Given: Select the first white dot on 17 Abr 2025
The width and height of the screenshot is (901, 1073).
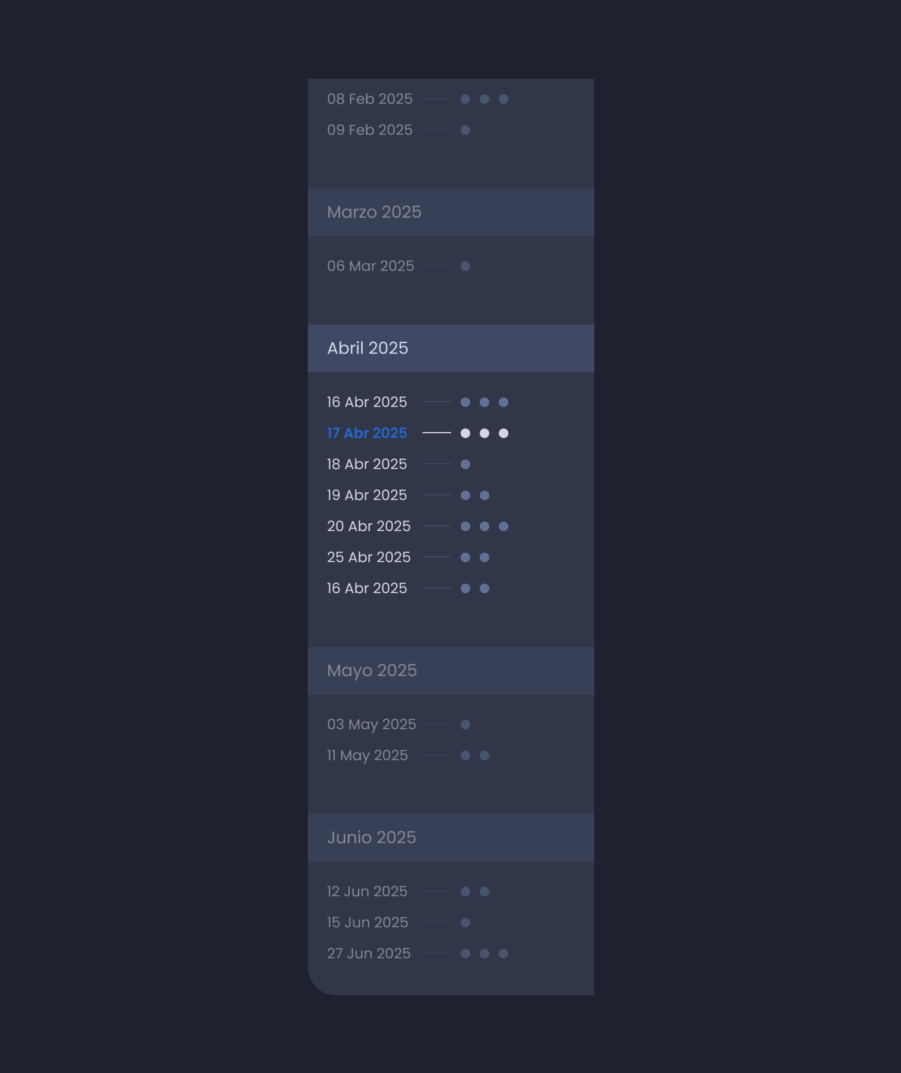Looking at the screenshot, I should pos(466,433).
